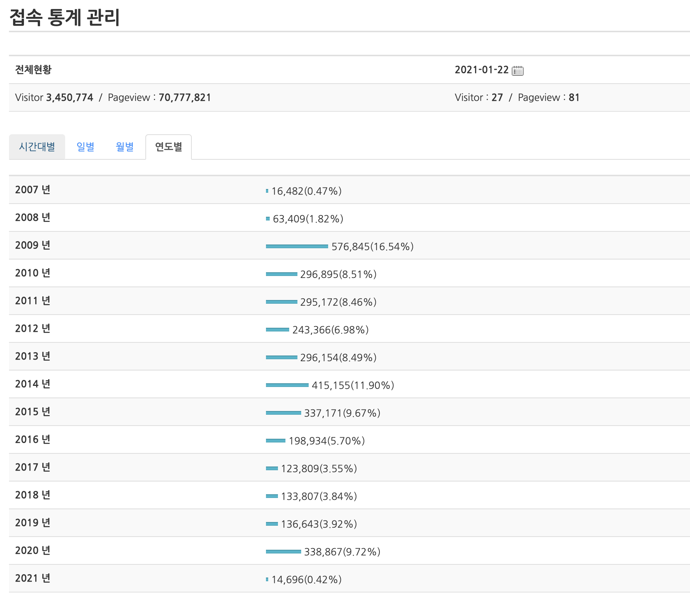Image resolution: width=690 pixels, height=603 pixels.
Task: Switch to the 일별 tab
Action: point(85,147)
